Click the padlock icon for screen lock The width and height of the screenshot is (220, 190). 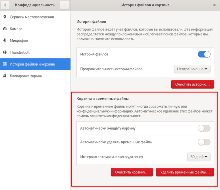[5, 76]
